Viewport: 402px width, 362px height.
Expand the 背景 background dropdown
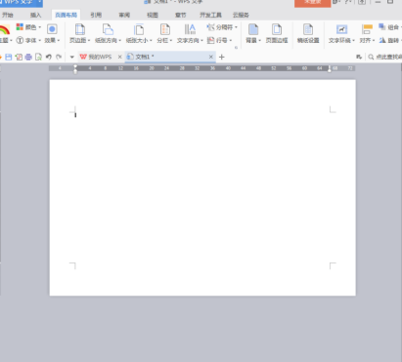point(253,33)
